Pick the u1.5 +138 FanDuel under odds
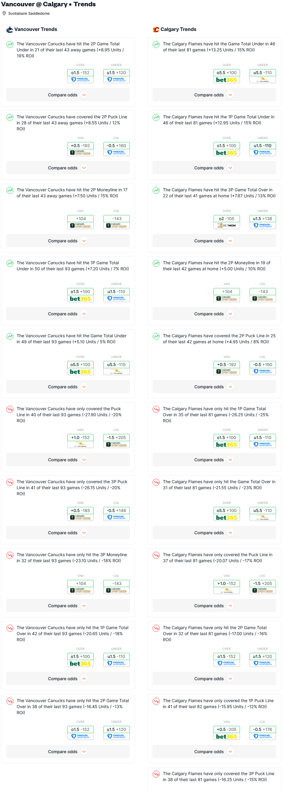 tap(262, 222)
